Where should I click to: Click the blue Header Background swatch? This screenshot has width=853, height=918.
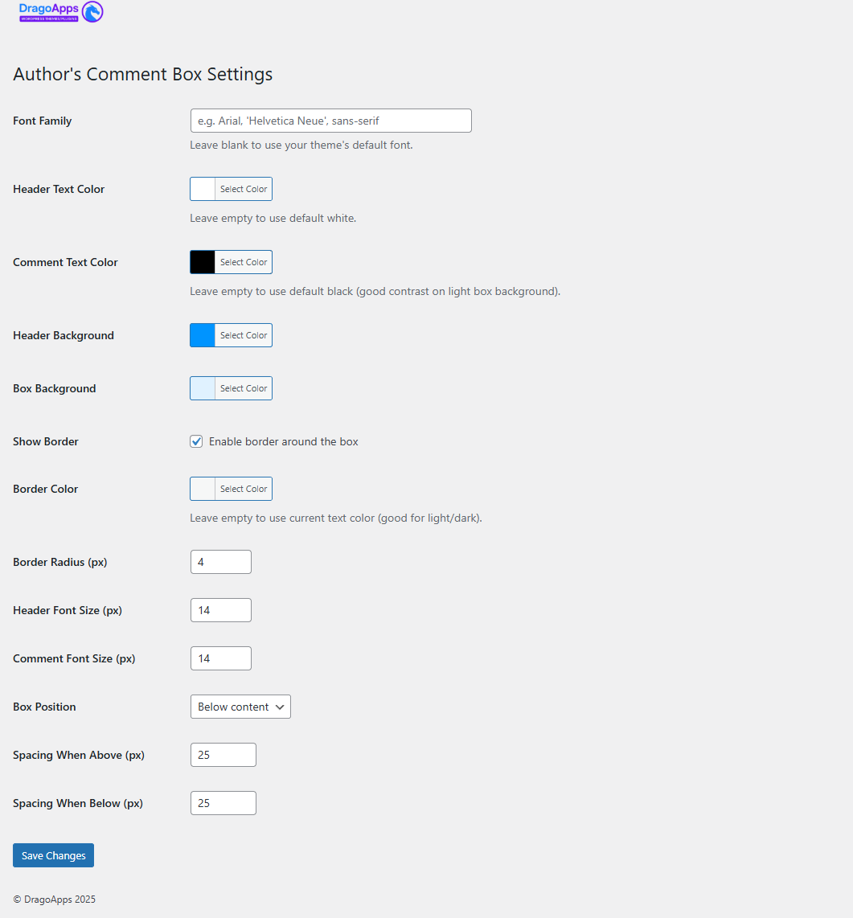pyautogui.click(x=203, y=335)
